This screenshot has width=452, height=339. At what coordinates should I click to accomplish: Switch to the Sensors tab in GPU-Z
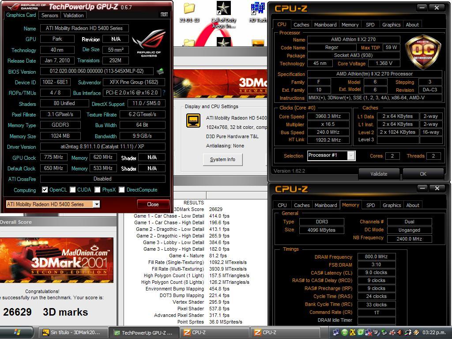[x=49, y=15]
